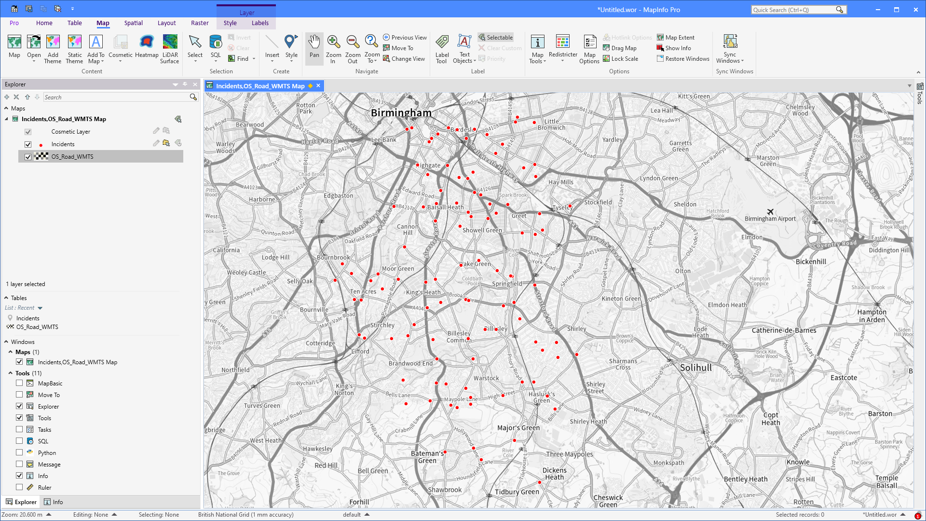Click the Previous View button
926x521 pixels.
pyautogui.click(x=405, y=37)
